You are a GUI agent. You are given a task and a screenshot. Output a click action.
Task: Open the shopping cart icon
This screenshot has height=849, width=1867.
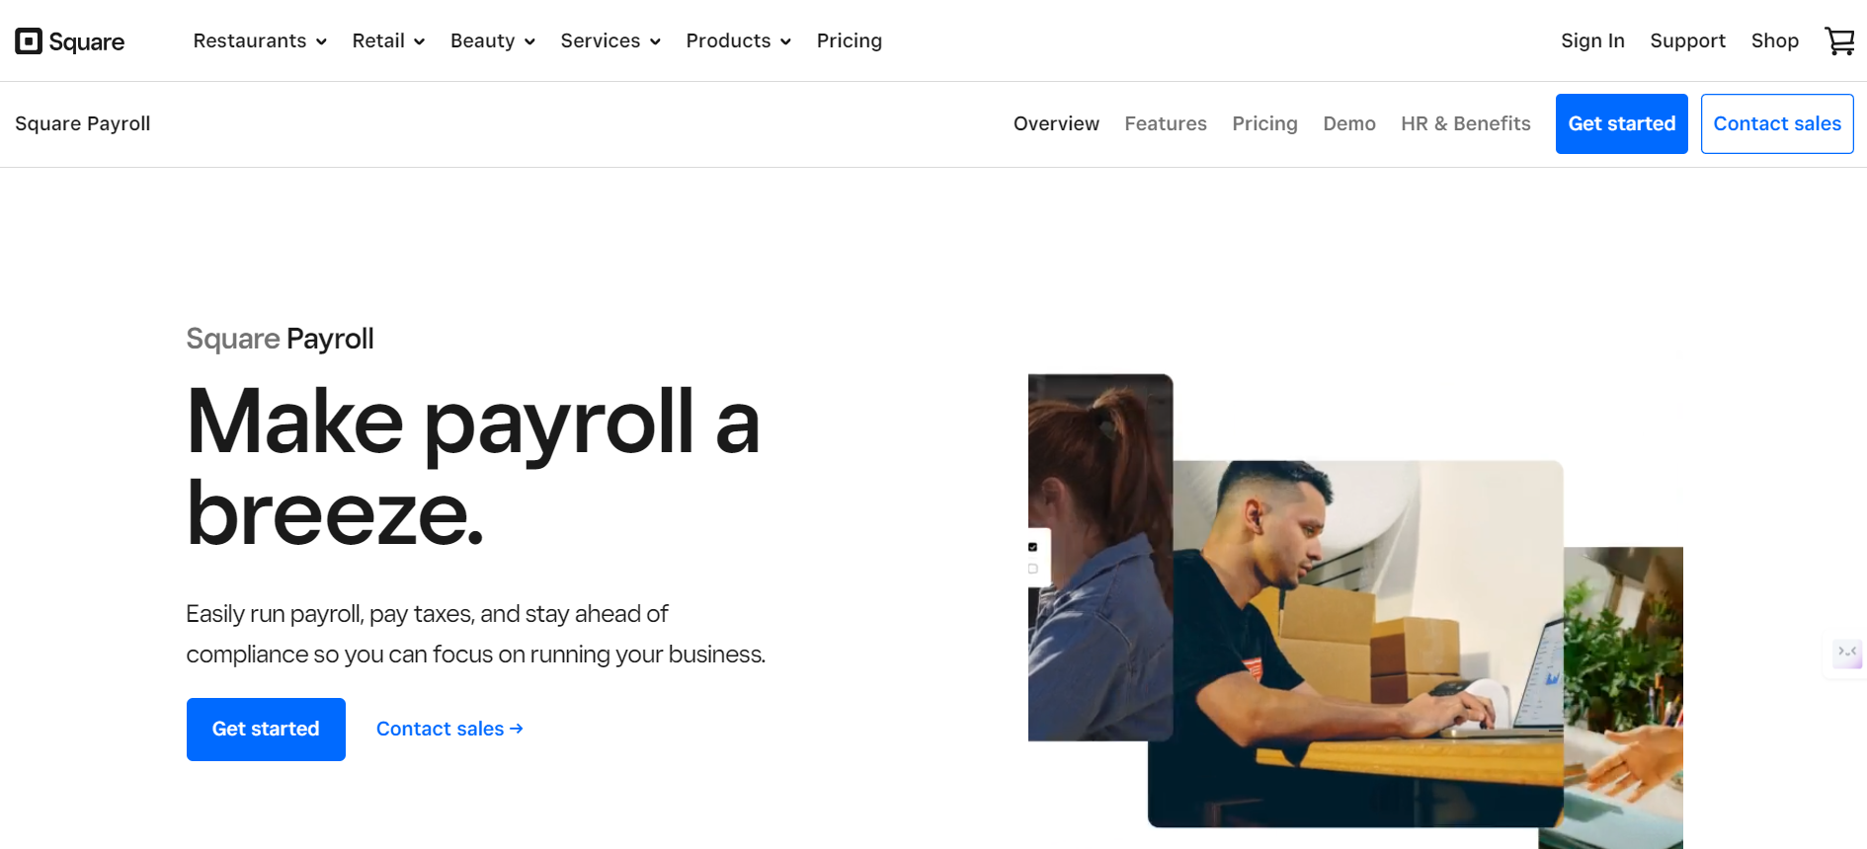1839,40
